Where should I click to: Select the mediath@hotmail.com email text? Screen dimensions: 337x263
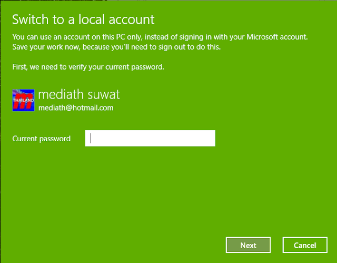coord(76,108)
